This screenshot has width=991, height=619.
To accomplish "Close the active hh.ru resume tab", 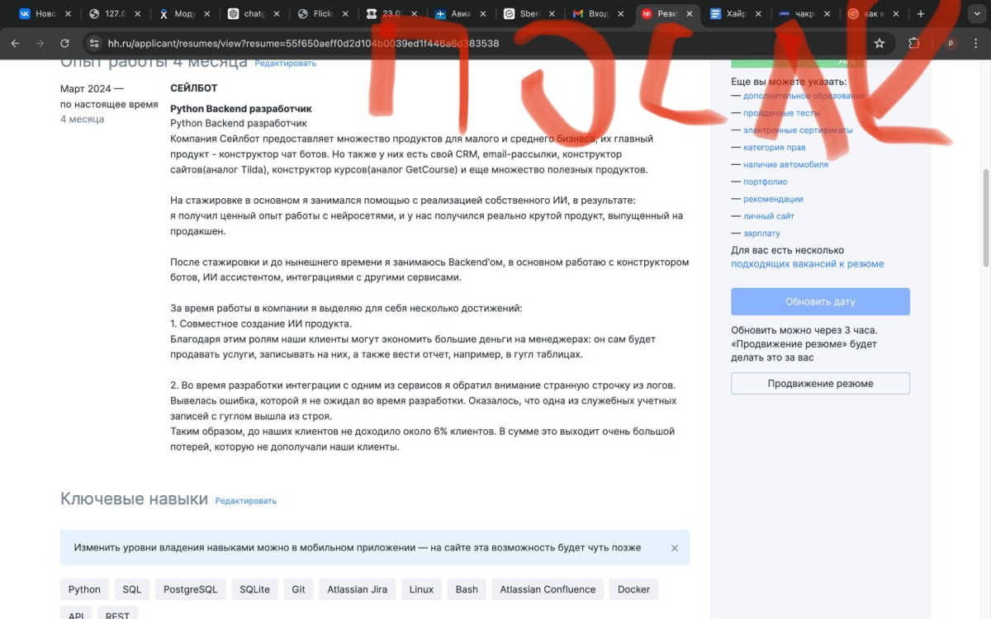I will pos(690,14).
